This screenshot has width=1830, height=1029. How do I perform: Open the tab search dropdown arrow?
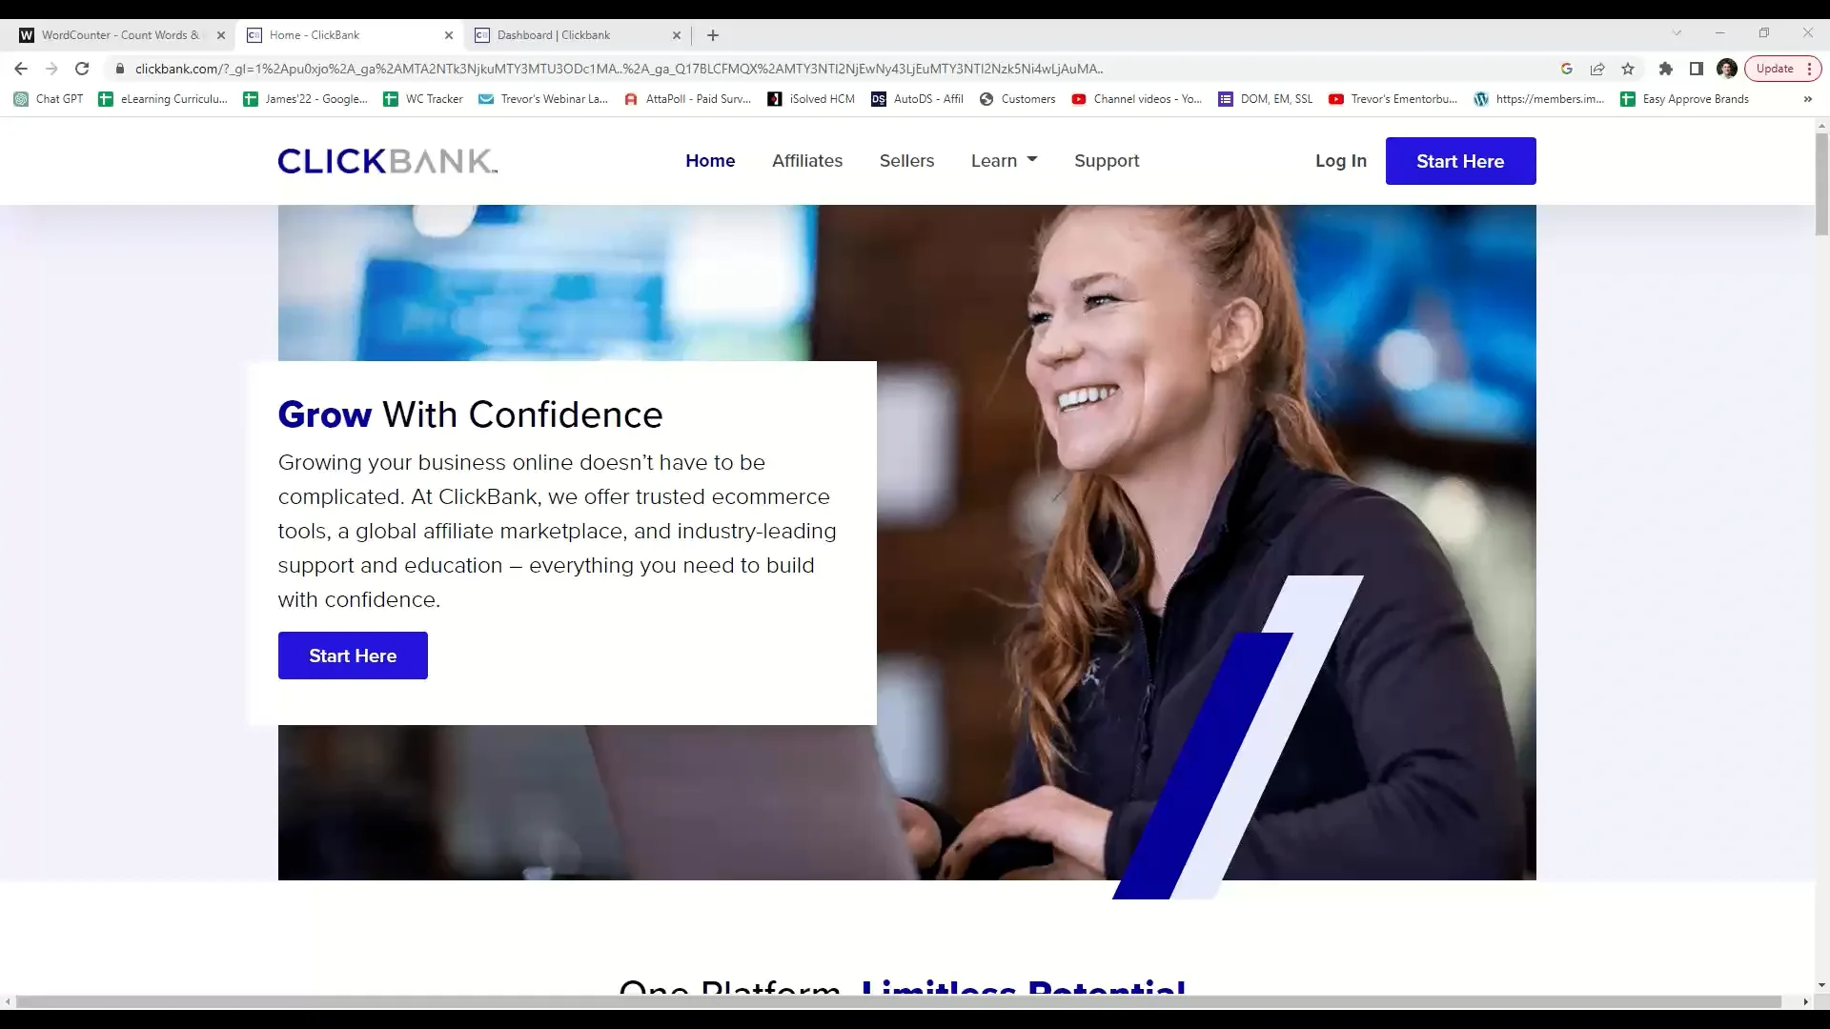1677,33
